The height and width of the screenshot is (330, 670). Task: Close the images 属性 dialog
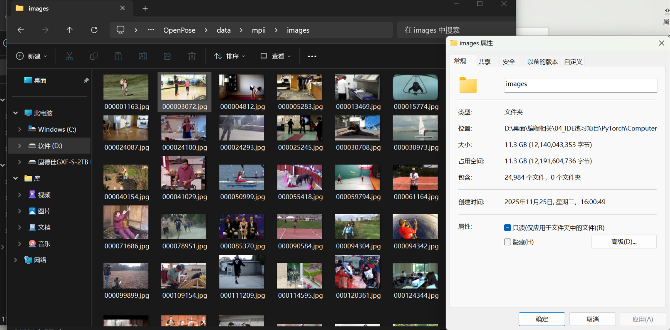[x=662, y=43]
